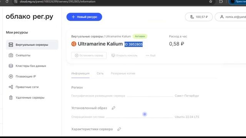Click the Мои ресурсы sidebar heading
246x138 pixels.
click(x=17, y=33)
